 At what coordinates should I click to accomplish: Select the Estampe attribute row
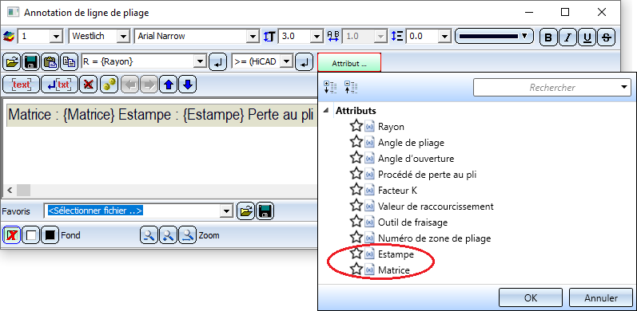coord(396,254)
